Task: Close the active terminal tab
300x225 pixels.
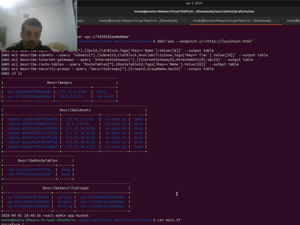Action: [278, 21]
